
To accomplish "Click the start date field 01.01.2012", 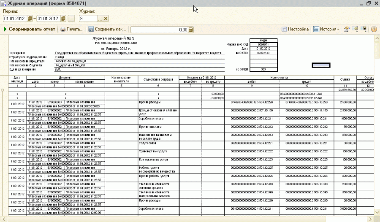I will click(x=15, y=19).
